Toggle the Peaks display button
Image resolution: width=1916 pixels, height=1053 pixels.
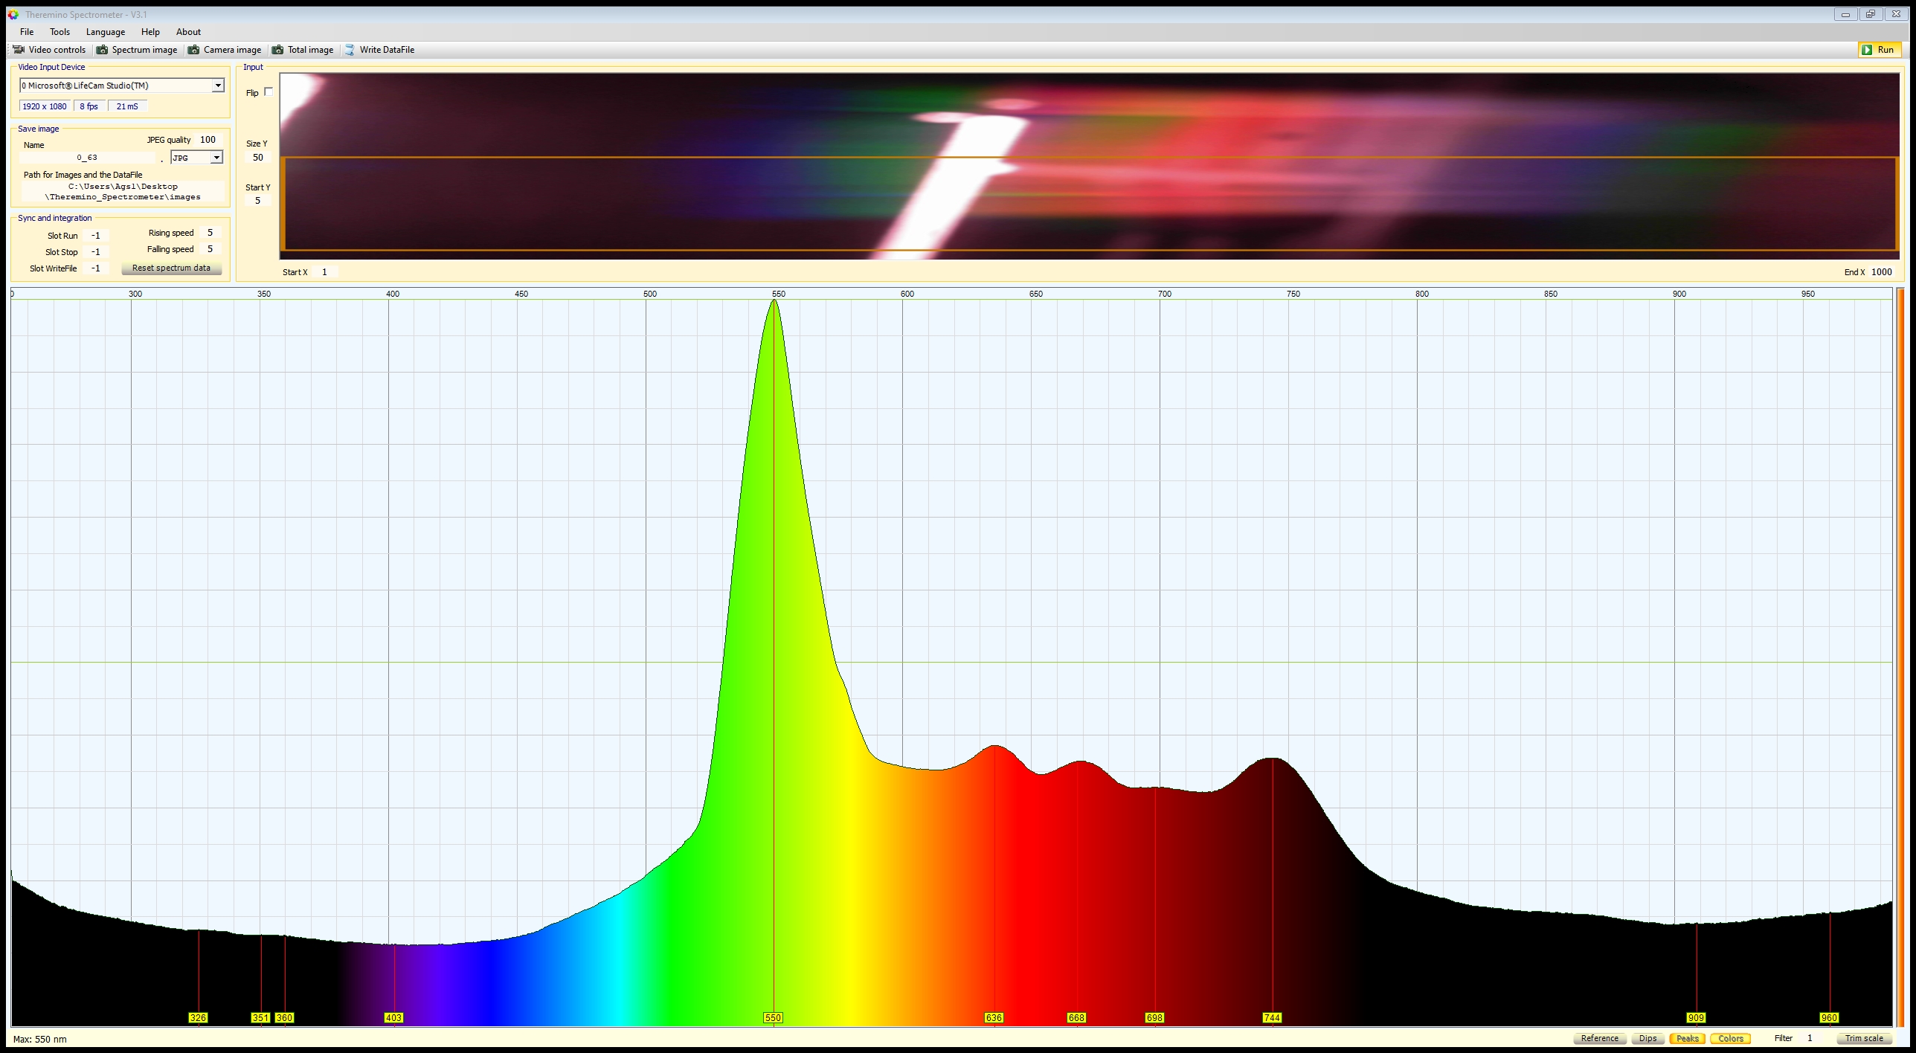(1687, 1038)
